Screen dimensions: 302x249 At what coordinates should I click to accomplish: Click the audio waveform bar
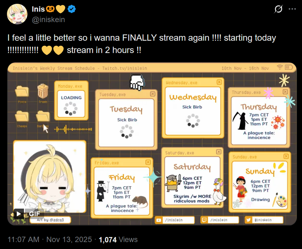point(73,129)
